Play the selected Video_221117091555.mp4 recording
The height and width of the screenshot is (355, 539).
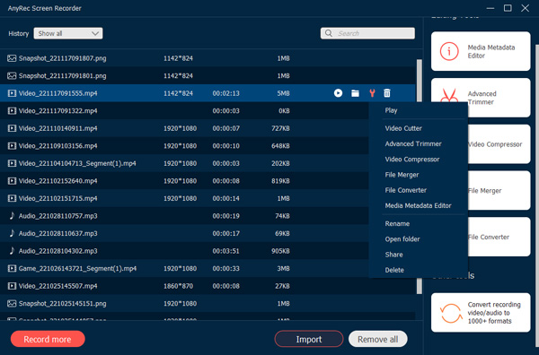(x=338, y=93)
